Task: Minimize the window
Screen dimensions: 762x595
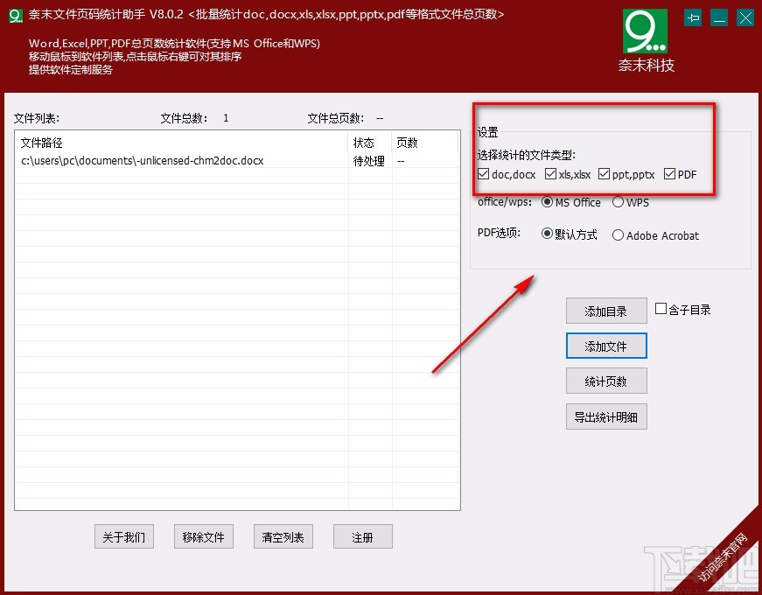Action: 719,18
